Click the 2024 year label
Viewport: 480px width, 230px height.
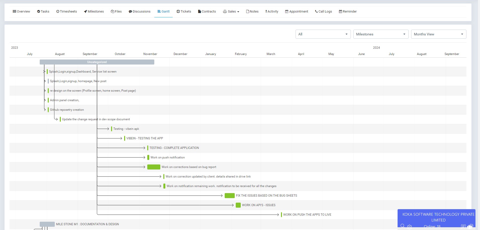[376, 48]
